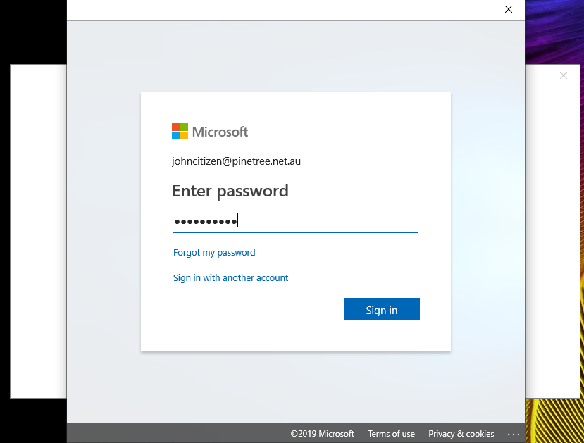
Task: Open Terms of use in the footer
Action: click(391, 434)
